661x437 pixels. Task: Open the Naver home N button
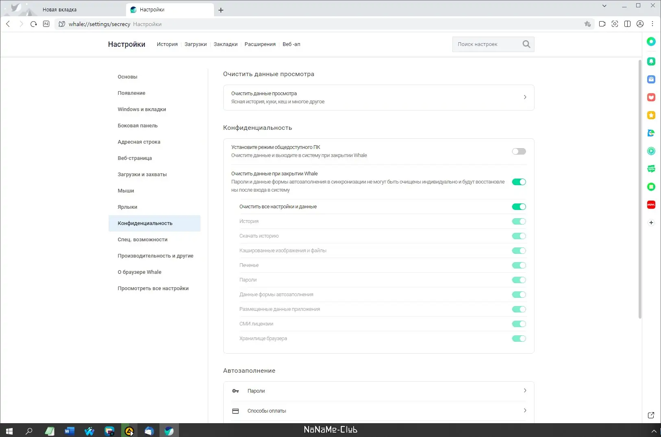pyautogui.click(x=46, y=24)
